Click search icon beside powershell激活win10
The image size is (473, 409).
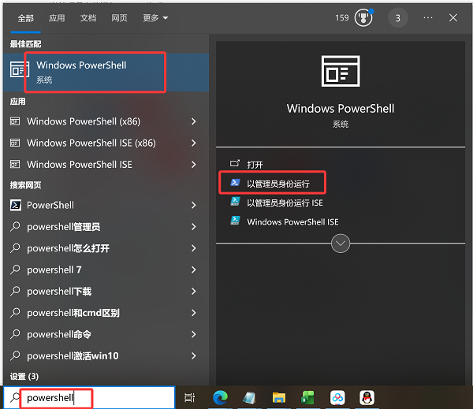point(15,355)
